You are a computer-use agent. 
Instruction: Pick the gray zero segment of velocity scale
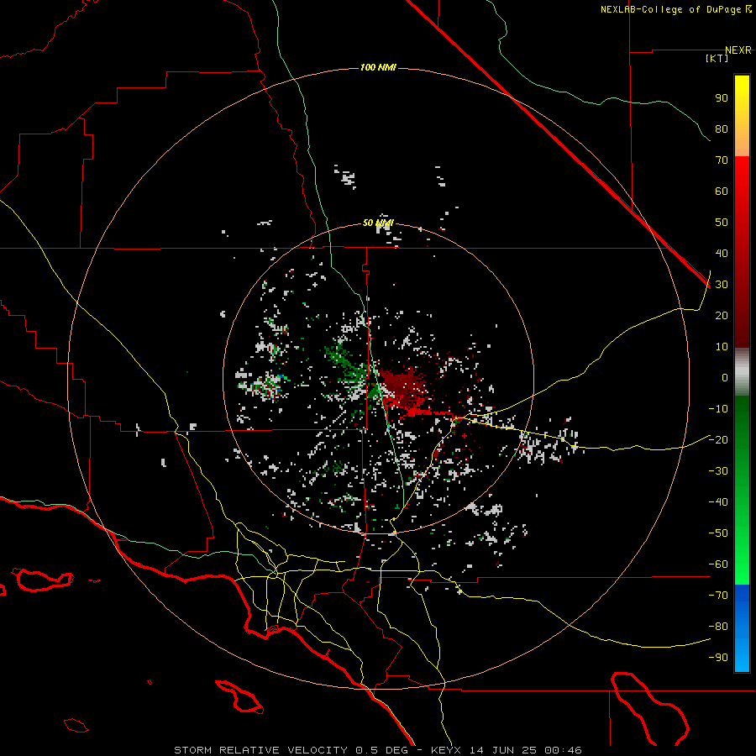pos(742,372)
